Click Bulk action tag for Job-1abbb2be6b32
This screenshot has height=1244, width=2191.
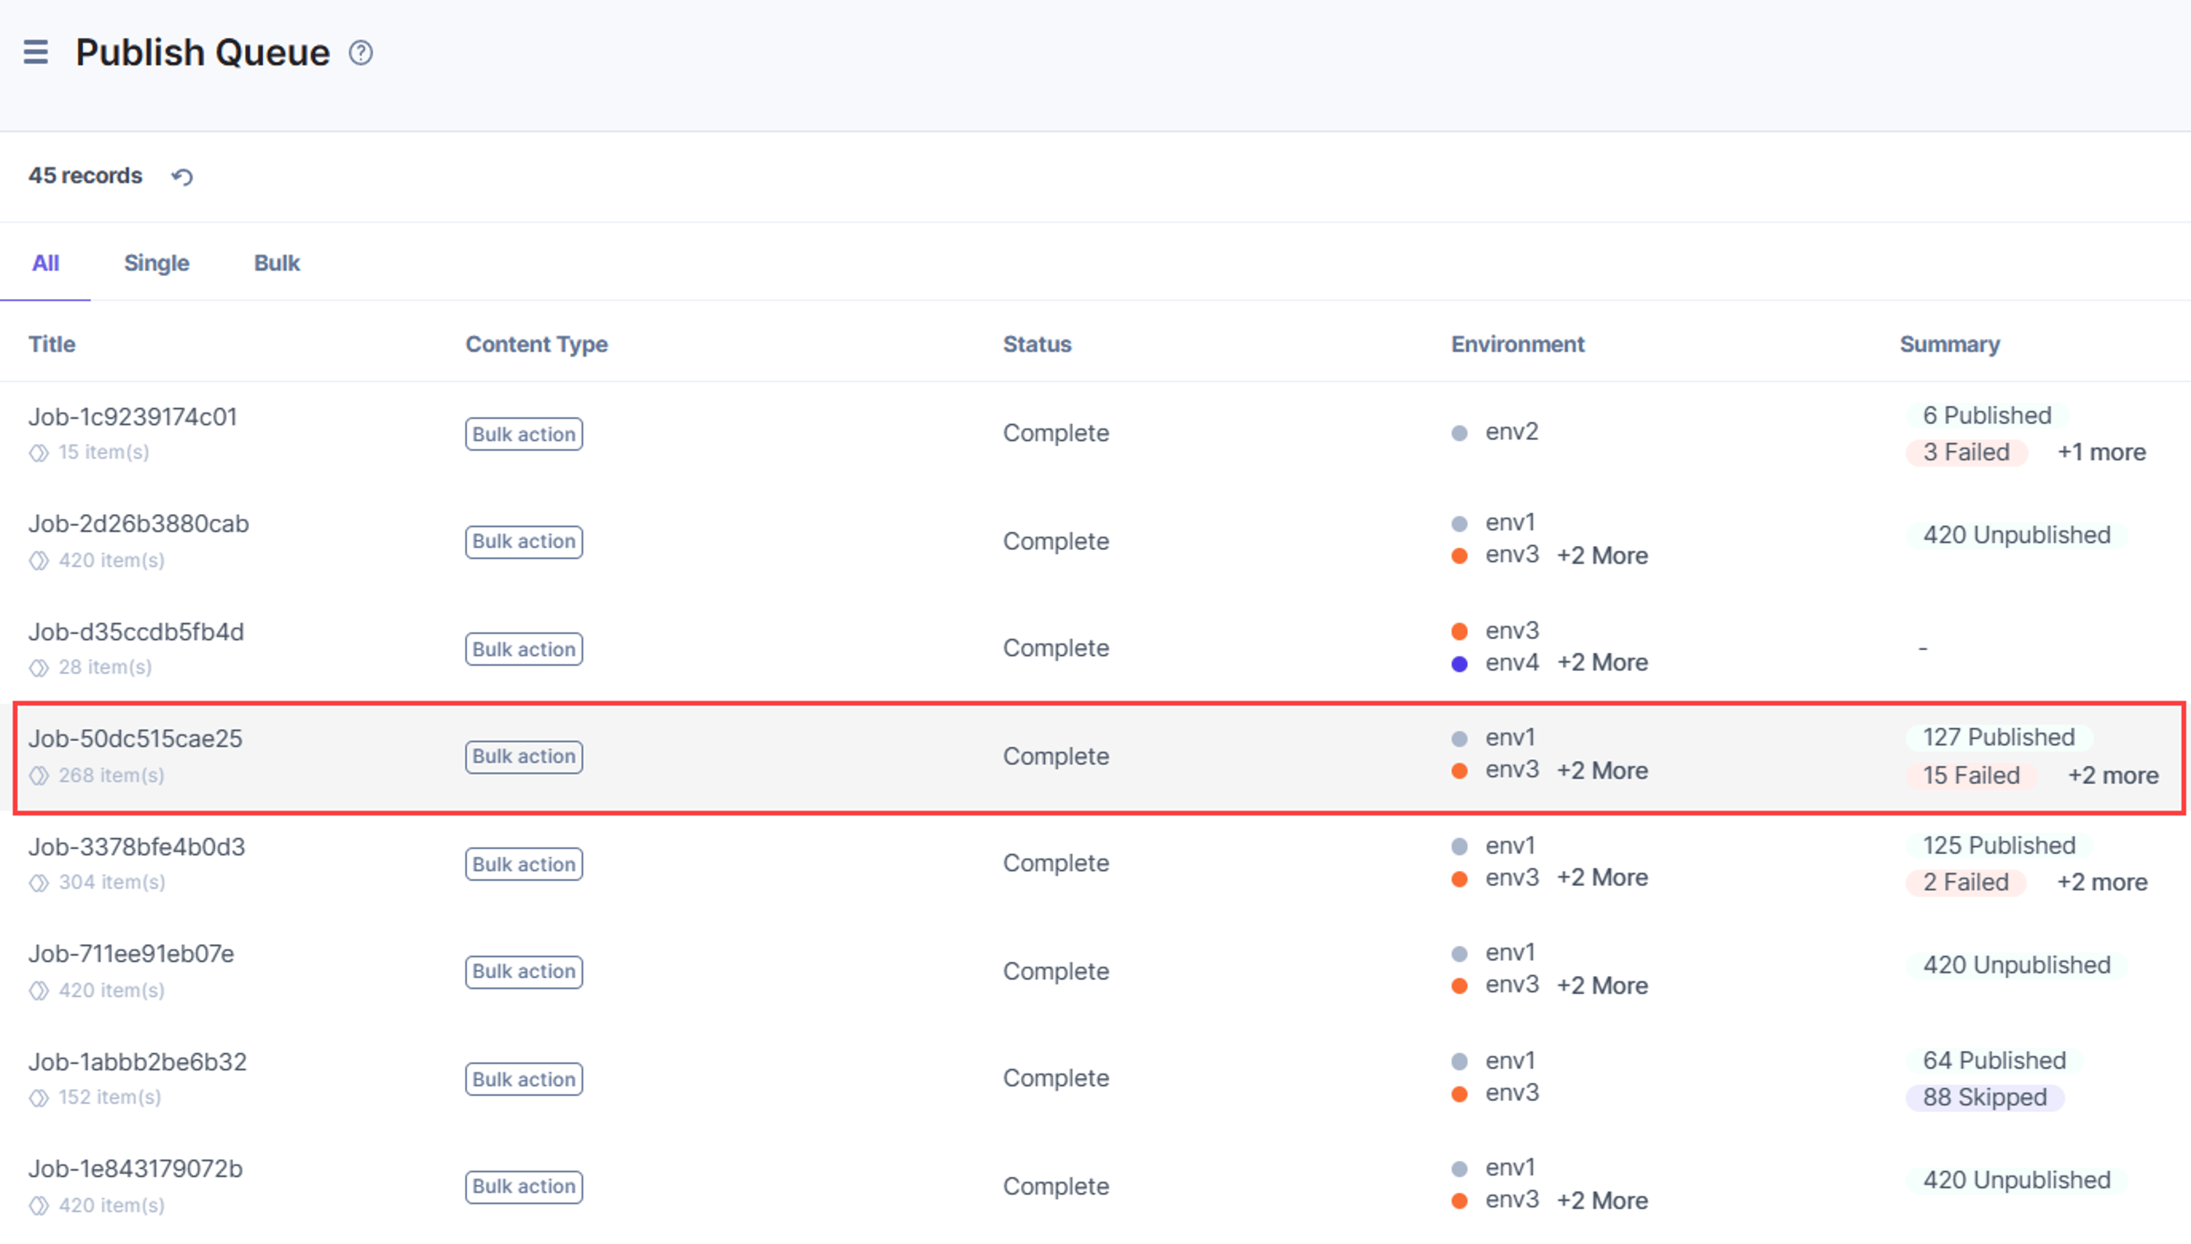coord(524,1079)
